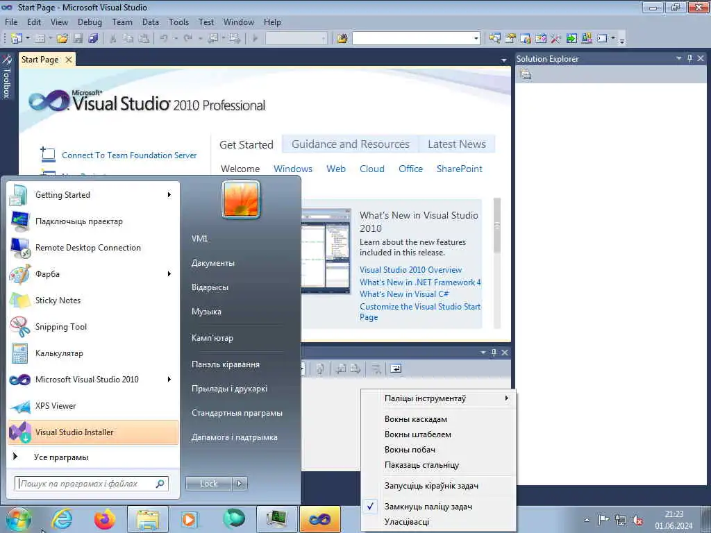The image size is (711, 533).
Task: Open Visual Studio 2010 Overview link
Action: [x=410, y=270]
